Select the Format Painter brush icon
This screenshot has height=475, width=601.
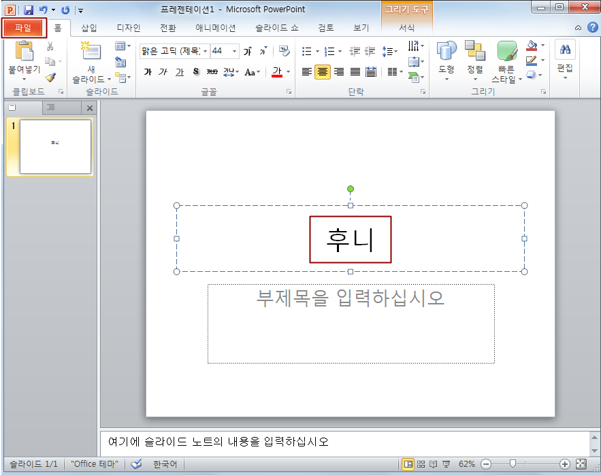pyautogui.click(x=50, y=77)
